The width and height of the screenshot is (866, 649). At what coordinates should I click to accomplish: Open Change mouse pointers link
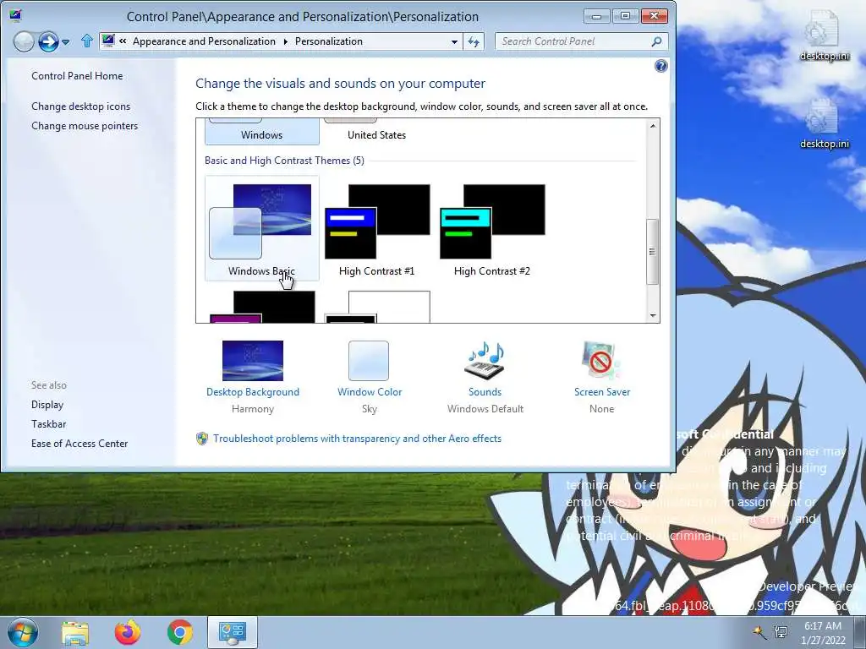tap(85, 126)
